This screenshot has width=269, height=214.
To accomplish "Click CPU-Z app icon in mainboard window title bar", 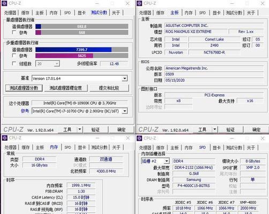I will [x=139, y=3].
